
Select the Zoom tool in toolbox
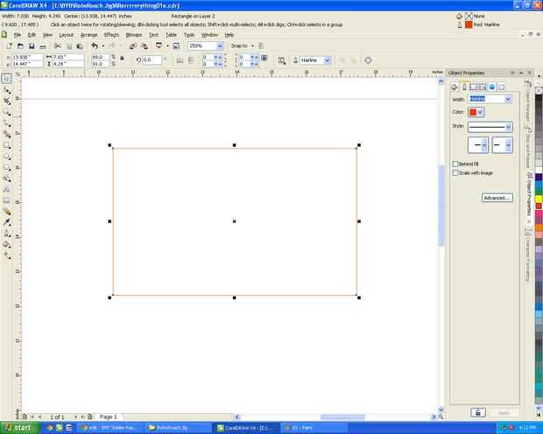point(6,112)
